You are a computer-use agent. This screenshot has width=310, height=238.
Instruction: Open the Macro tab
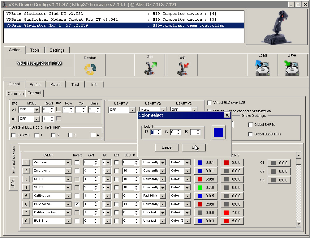pyautogui.click(x=55, y=84)
